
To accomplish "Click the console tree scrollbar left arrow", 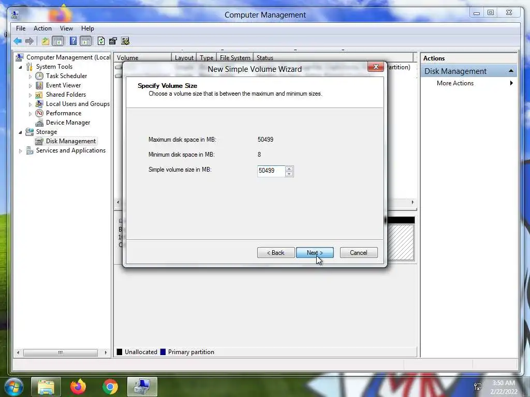I will 18,353.
